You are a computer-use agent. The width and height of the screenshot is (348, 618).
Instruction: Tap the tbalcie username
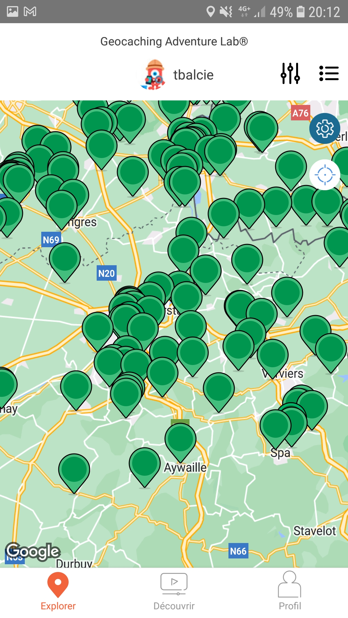(193, 75)
